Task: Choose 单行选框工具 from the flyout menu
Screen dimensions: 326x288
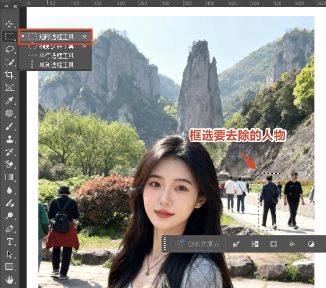Action: [56, 56]
